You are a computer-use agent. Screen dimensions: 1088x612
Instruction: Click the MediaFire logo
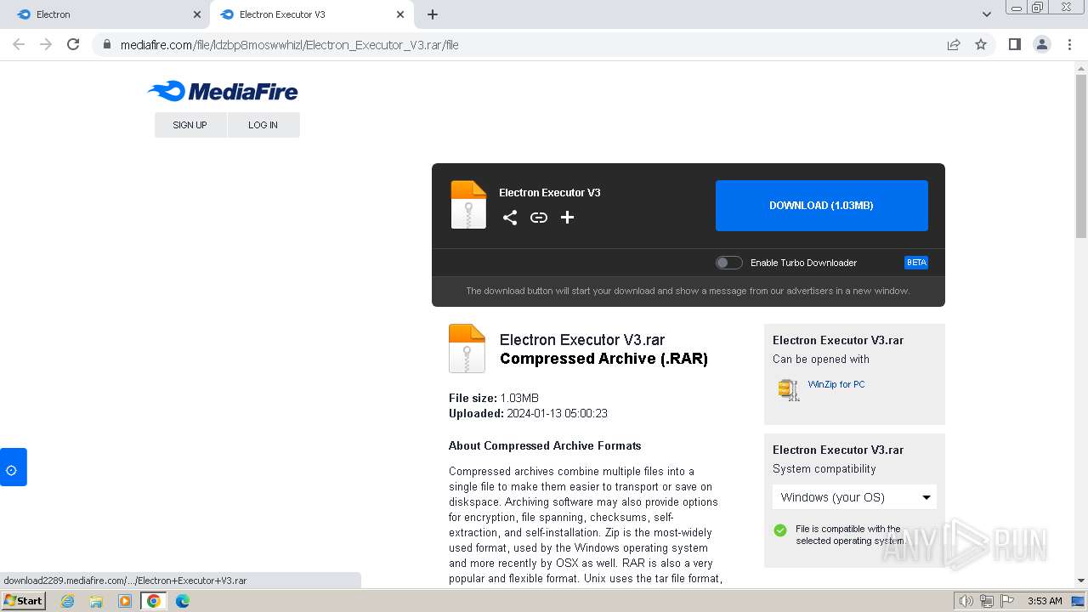[x=223, y=91]
